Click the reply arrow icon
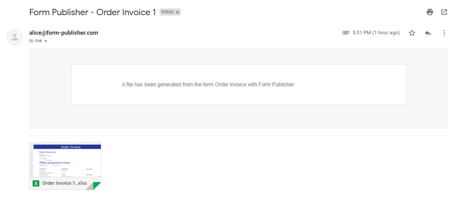Screen dimensions: 454x199 tap(428, 33)
